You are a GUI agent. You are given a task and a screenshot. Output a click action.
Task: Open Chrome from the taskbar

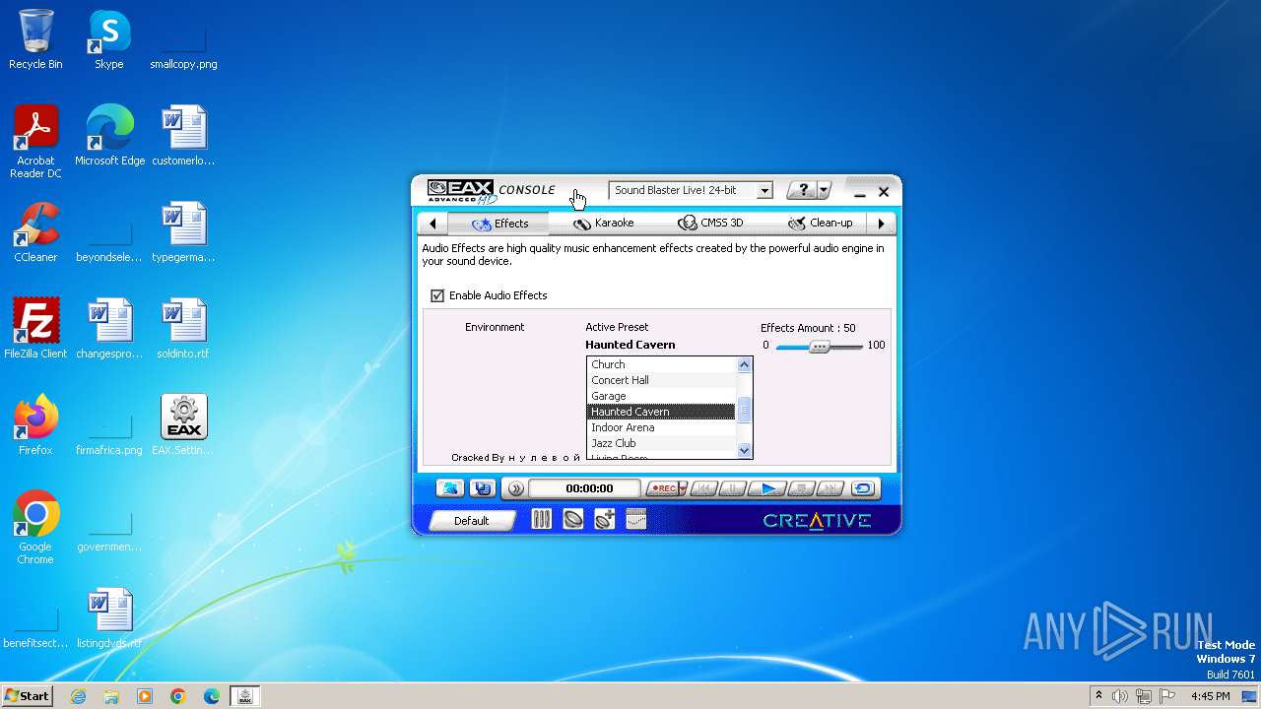[x=178, y=696]
